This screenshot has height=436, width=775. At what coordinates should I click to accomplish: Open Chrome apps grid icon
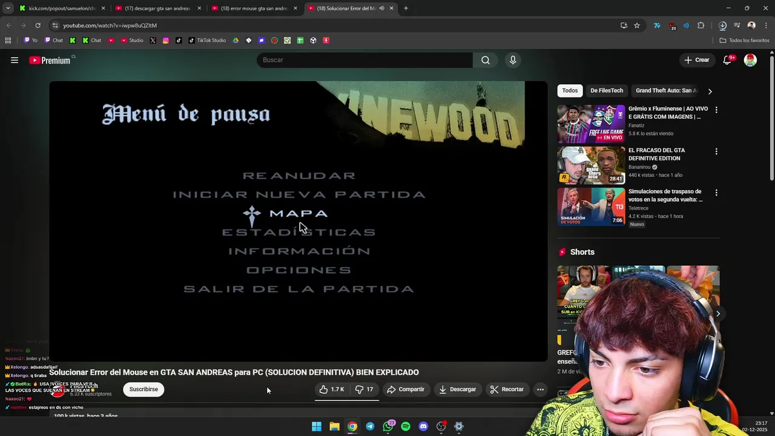[x=8, y=41]
